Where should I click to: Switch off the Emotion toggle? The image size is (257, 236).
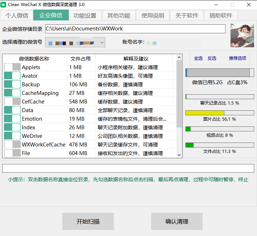coord(12,119)
